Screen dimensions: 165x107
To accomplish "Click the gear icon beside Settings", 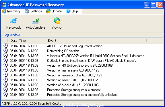I will 27,11.
